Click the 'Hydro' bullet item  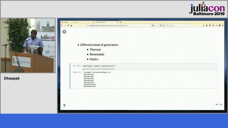point(94,59)
